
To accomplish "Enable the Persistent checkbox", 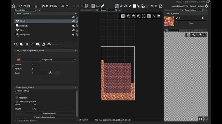I will [17, 98].
